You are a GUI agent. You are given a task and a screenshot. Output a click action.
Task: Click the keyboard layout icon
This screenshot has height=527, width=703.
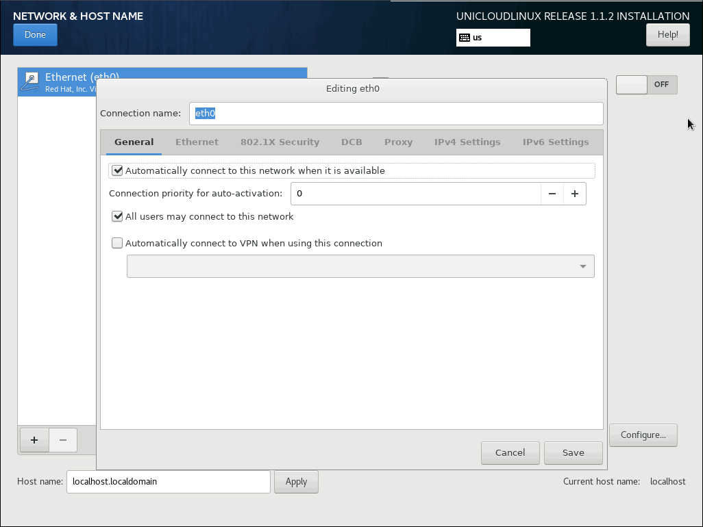tap(465, 38)
